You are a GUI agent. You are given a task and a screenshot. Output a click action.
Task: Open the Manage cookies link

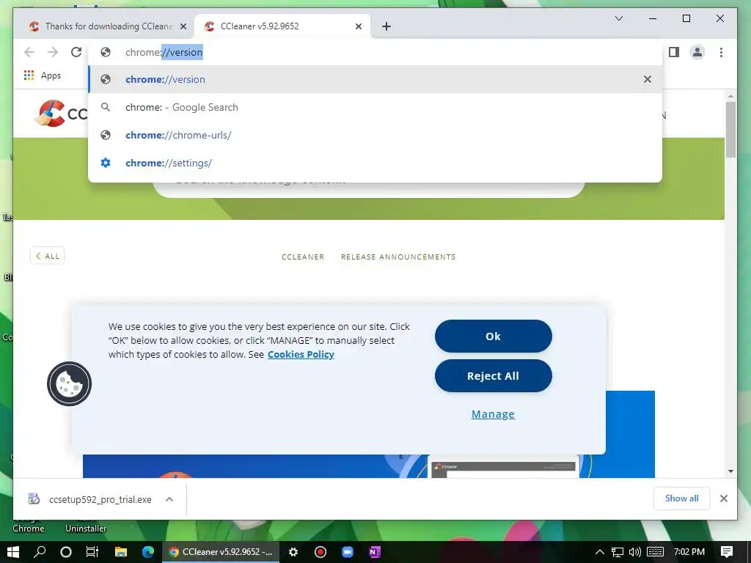click(493, 414)
